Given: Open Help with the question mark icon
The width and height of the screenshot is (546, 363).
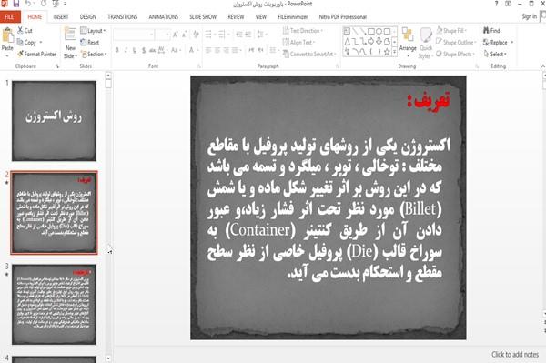Looking at the screenshot, I should [x=496, y=4].
